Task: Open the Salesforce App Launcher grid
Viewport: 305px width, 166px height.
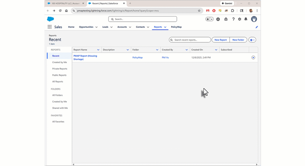Action: pos(50,27)
